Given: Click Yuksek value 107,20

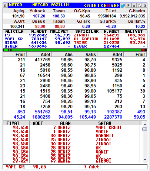Looking at the screenshot, I should (x=39, y=16).
